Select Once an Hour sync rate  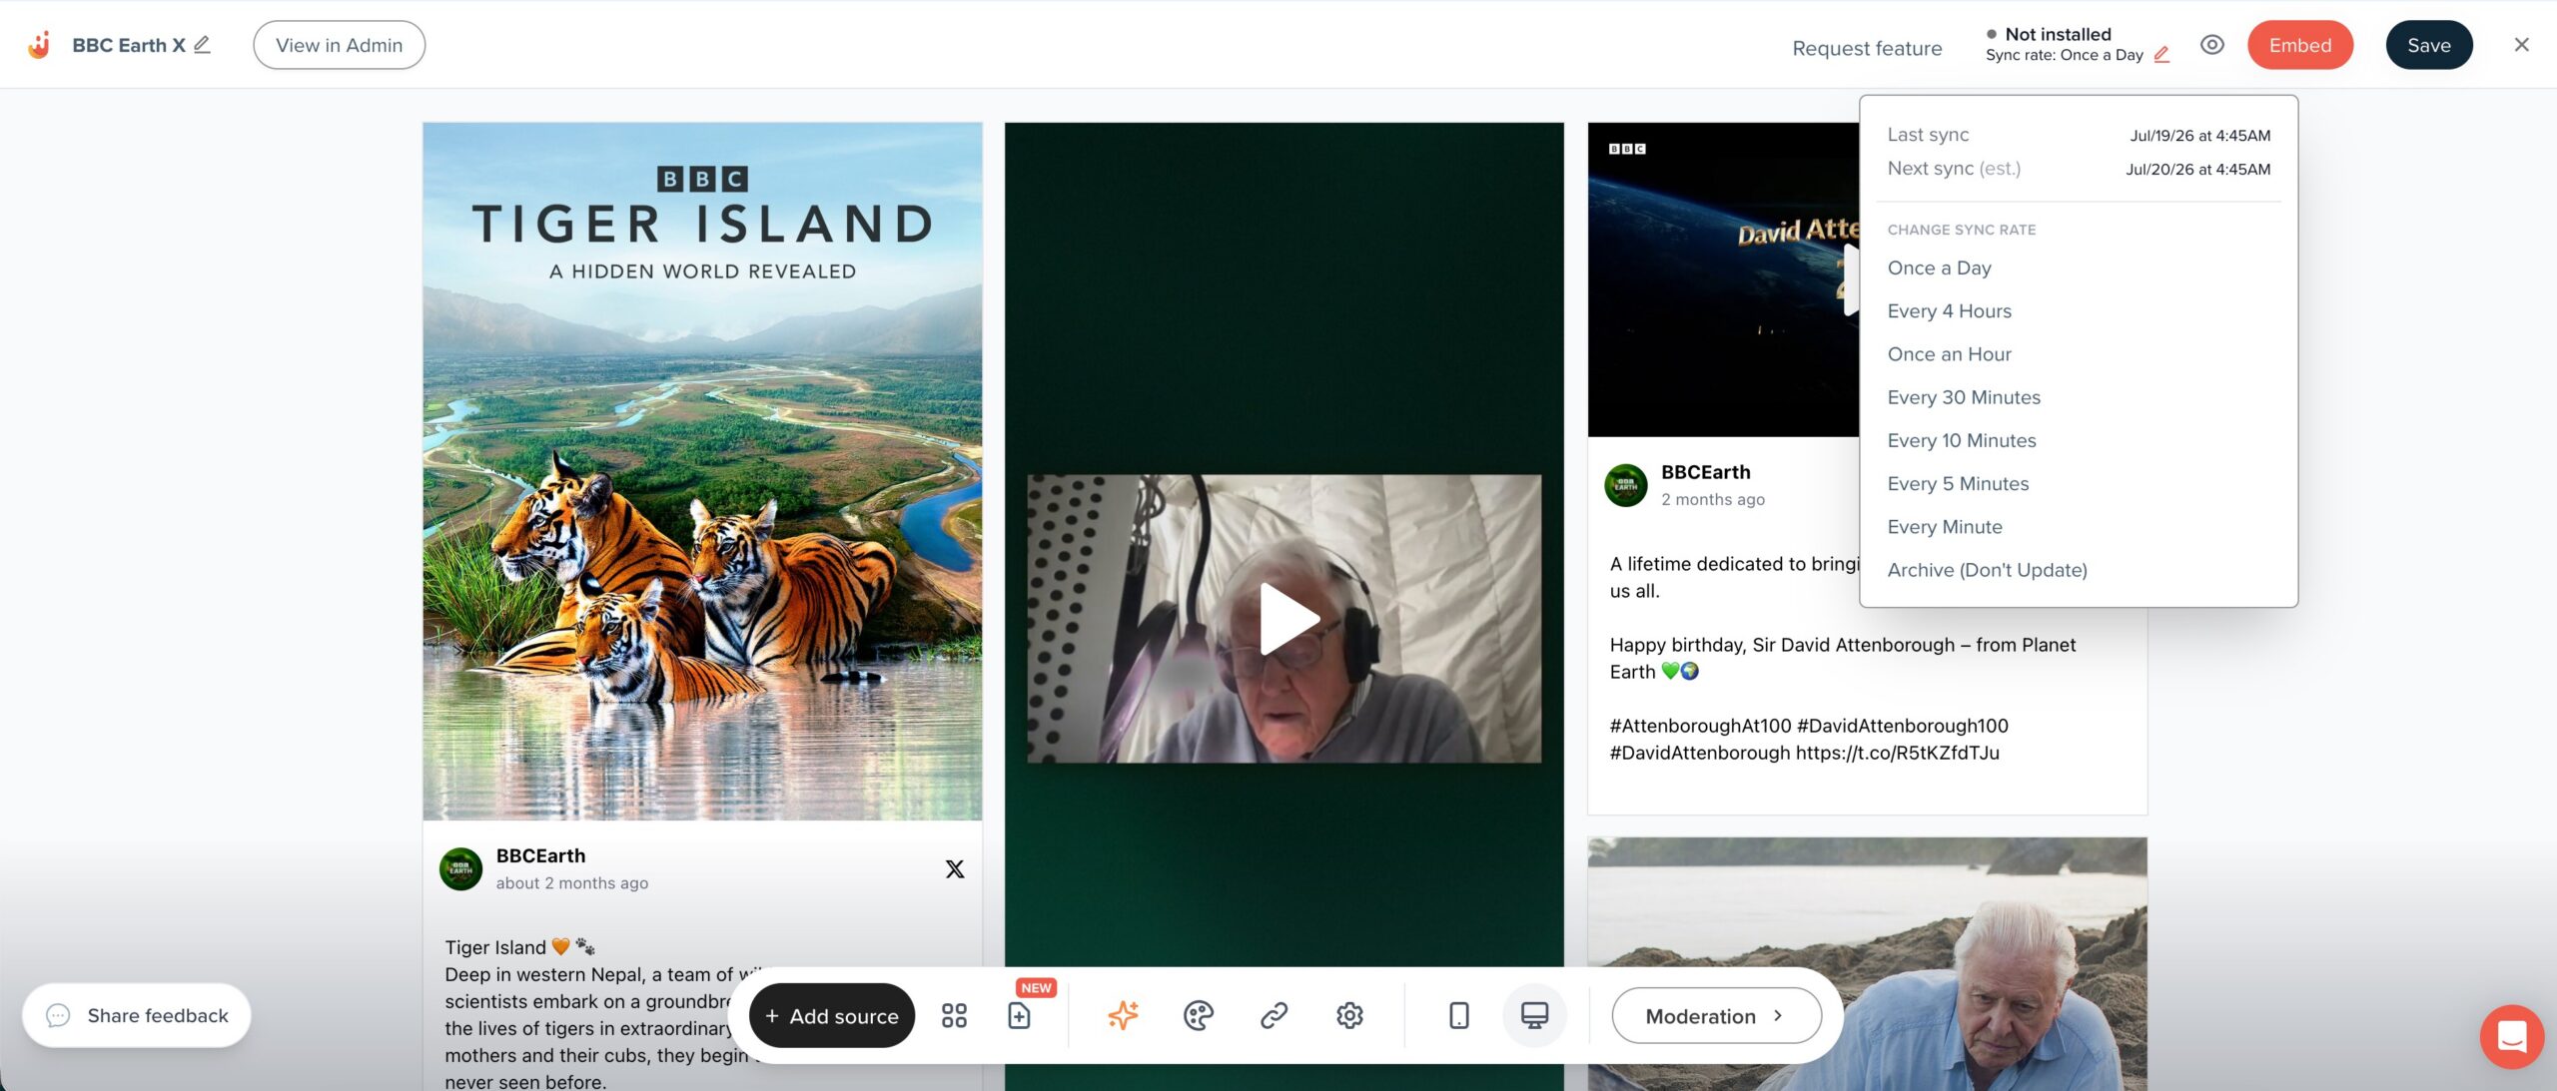(x=1950, y=354)
